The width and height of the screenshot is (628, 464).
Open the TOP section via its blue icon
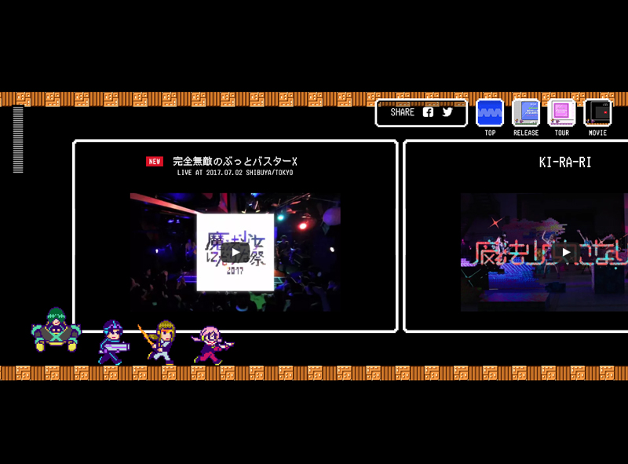490,113
